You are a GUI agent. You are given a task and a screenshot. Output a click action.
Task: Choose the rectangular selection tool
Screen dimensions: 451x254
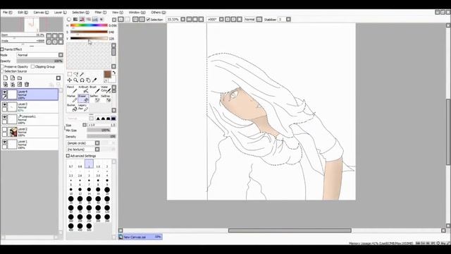coord(70,74)
